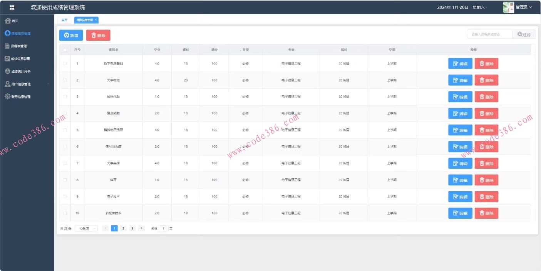This screenshot has height=271, width=541.
Task: Open the 管理员 user dropdown menu
Action: click(524, 7)
